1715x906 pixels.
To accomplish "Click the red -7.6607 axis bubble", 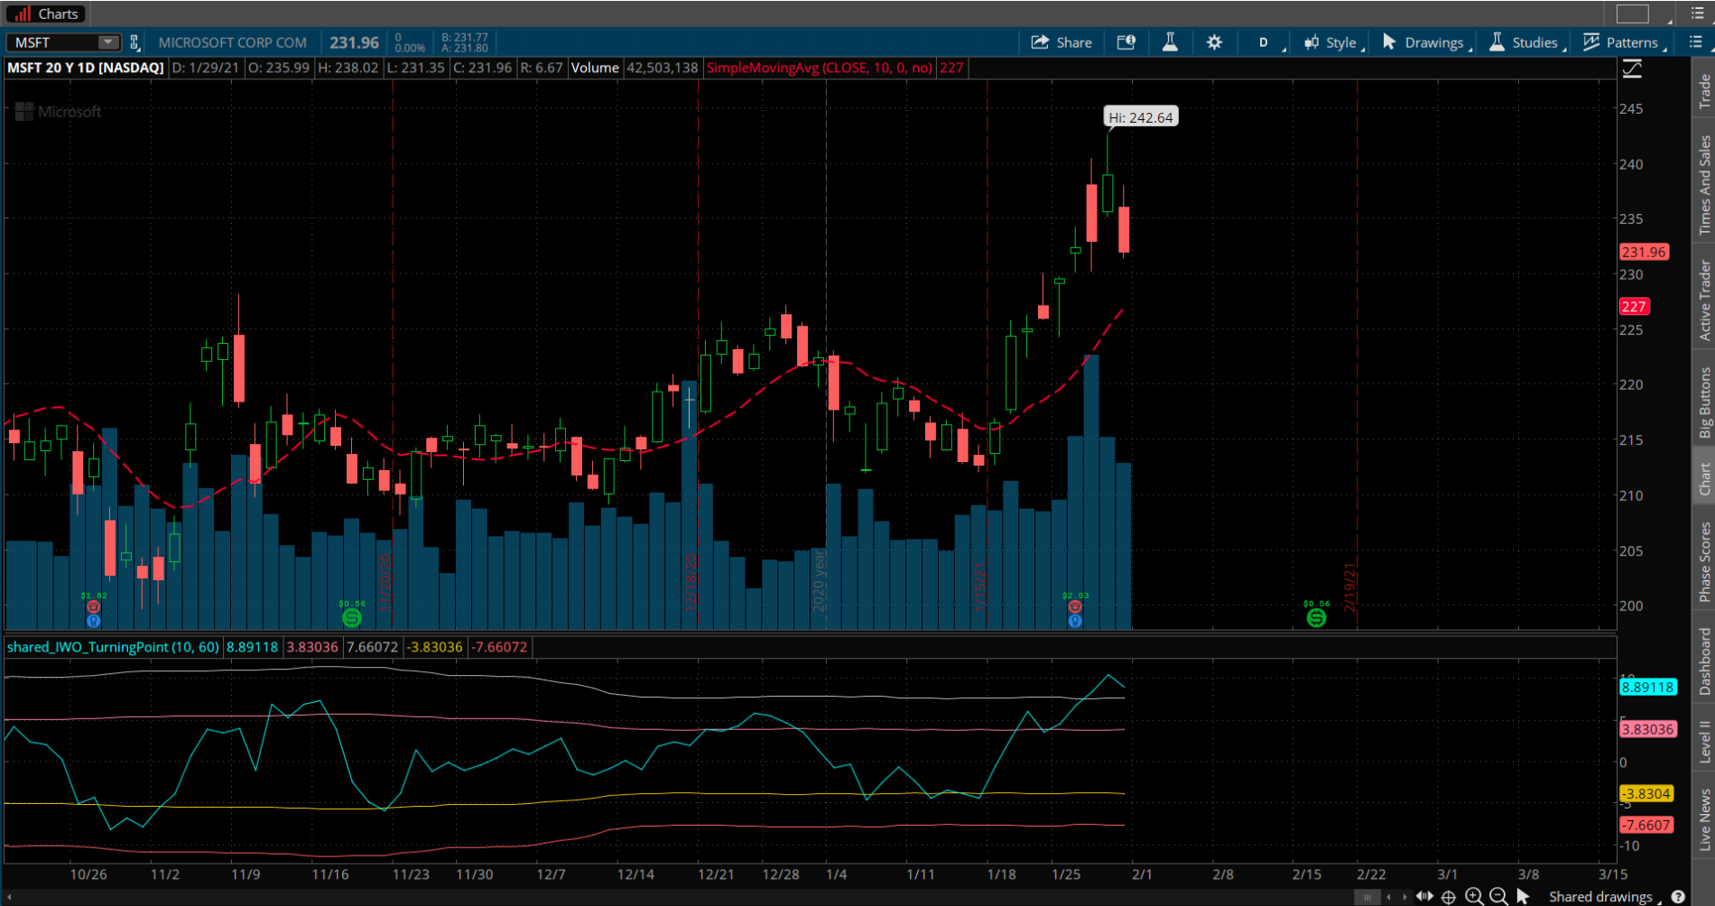I will (x=1646, y=825).
